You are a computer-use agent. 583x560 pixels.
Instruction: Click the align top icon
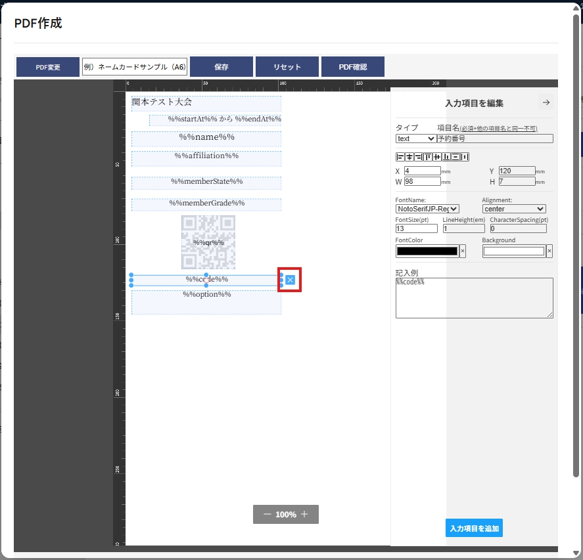427,157
